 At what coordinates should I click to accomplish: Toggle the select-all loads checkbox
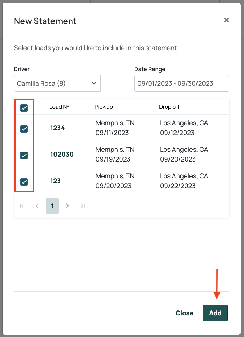24,108
